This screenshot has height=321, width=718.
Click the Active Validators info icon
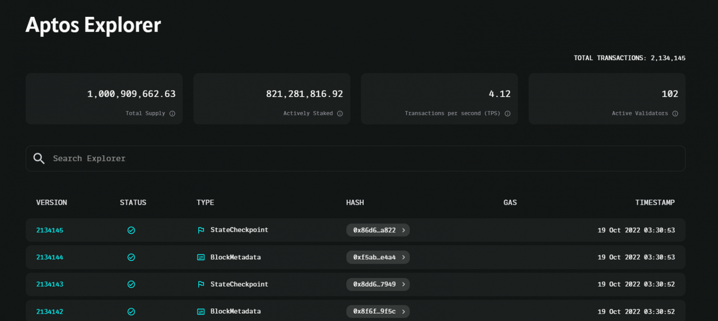675,113
